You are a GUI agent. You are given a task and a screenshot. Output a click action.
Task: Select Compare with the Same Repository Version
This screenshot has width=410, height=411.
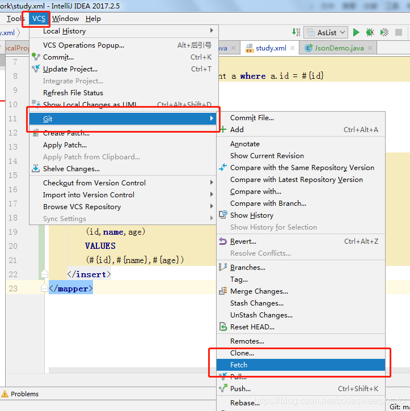click(x=301, y=168)
